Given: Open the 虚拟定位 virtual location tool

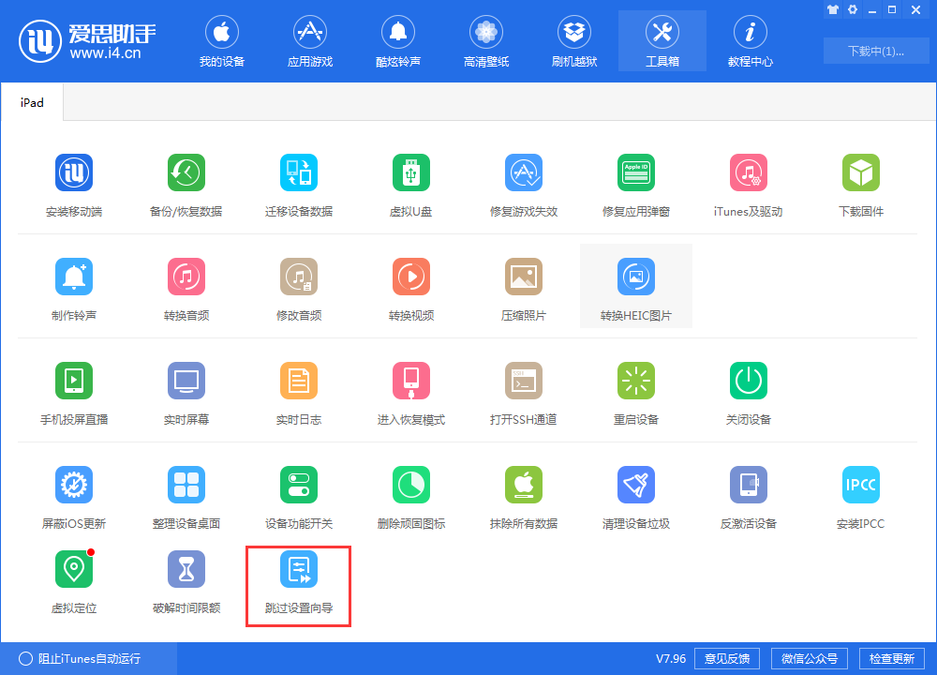Looking at the screenshot, I should [74, 577].
